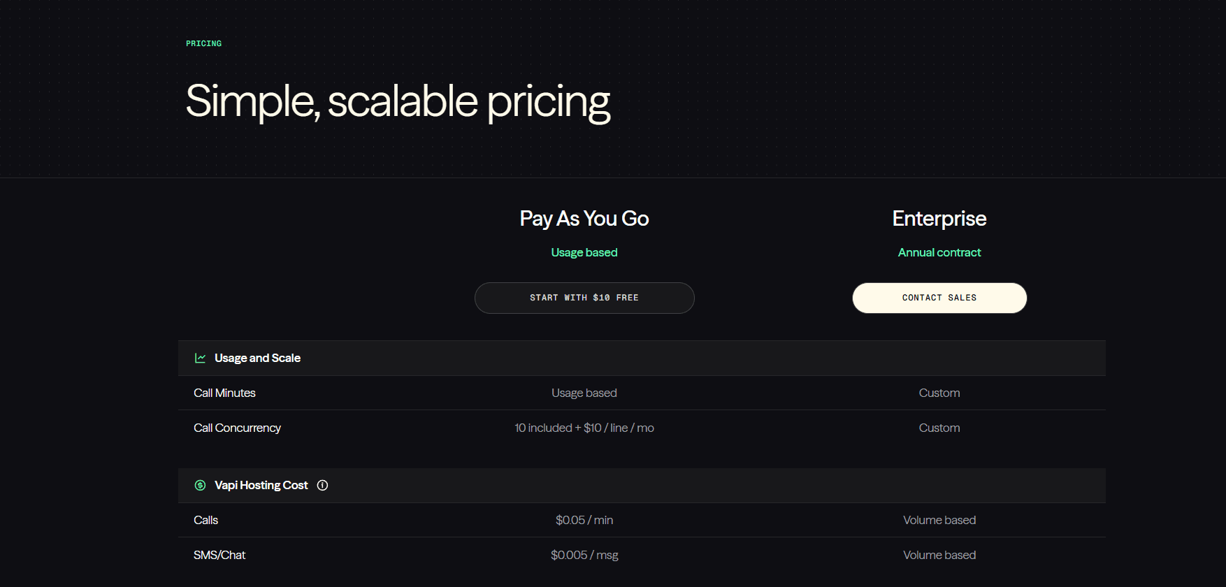Select the Call Concurrency row label
Viewport: 1226px width, 587px height.
coord(237,428)
